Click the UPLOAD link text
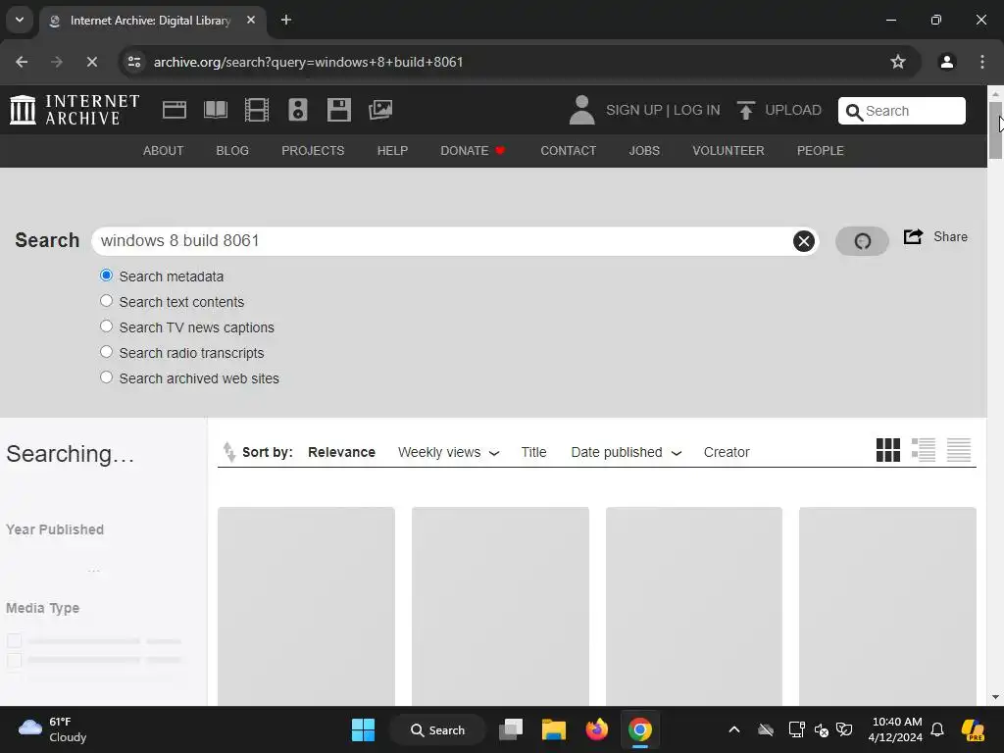This screenshot has width=1004, height=753. pyautogui.click(x=792, y=110)
